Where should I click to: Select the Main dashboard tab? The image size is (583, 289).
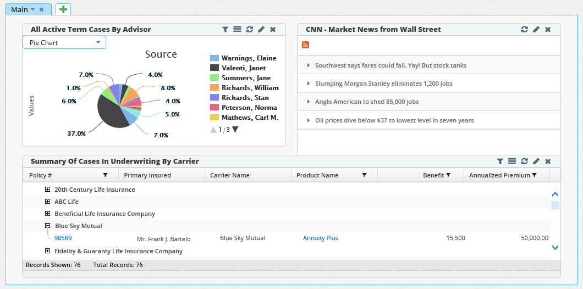[x=20, y=9]
